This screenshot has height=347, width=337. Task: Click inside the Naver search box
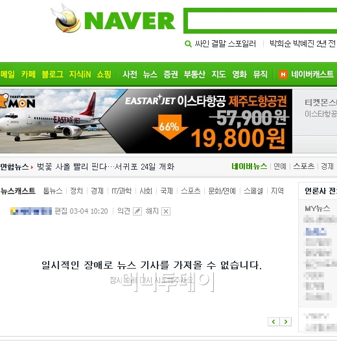coord(262,21)
